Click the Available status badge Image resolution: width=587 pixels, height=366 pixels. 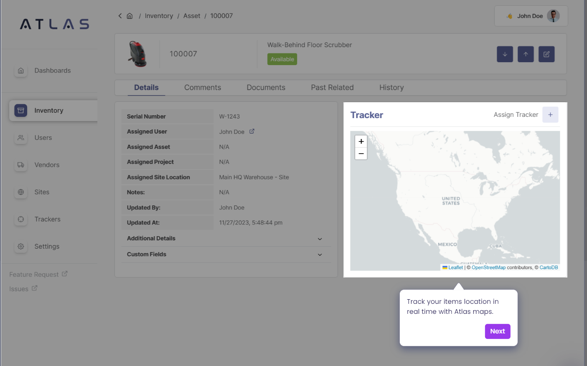282,59
